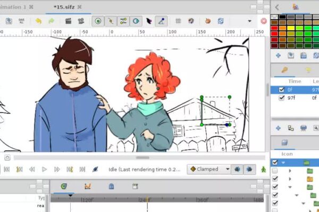Open the Clamped interpolation dropdown
Viewport: 319px width, 212px height.
click(x=209, y=169)
